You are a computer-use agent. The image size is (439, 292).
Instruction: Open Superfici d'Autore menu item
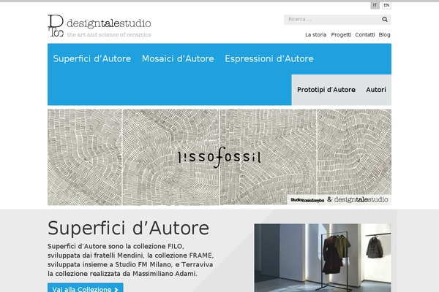(92, 58)
